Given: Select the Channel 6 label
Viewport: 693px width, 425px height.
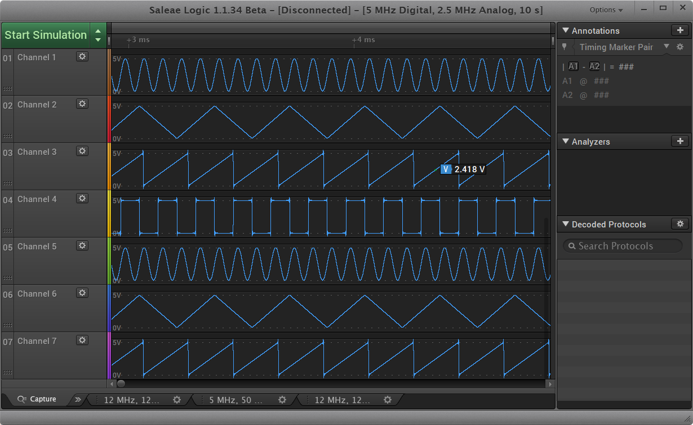Looking at the screenshot, I should coord(37,293).
